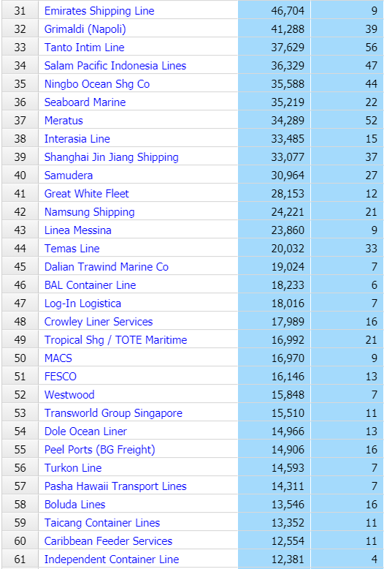Image resolution: width=384 pixels, height=569 pixels.
Task: Click Tropical Shg / TOTE Maritime link
Action: 116,340
